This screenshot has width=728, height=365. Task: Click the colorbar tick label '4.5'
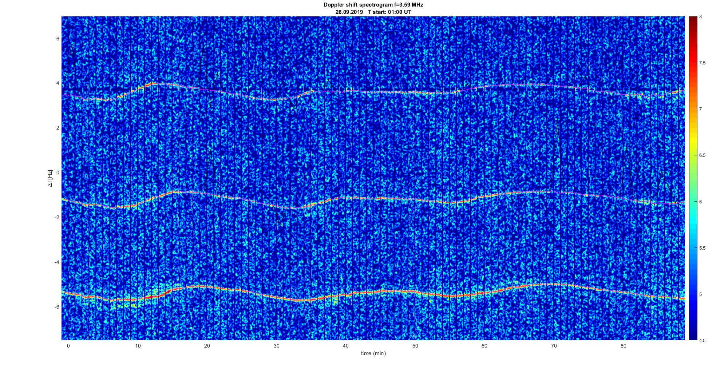tap(702, 340)
